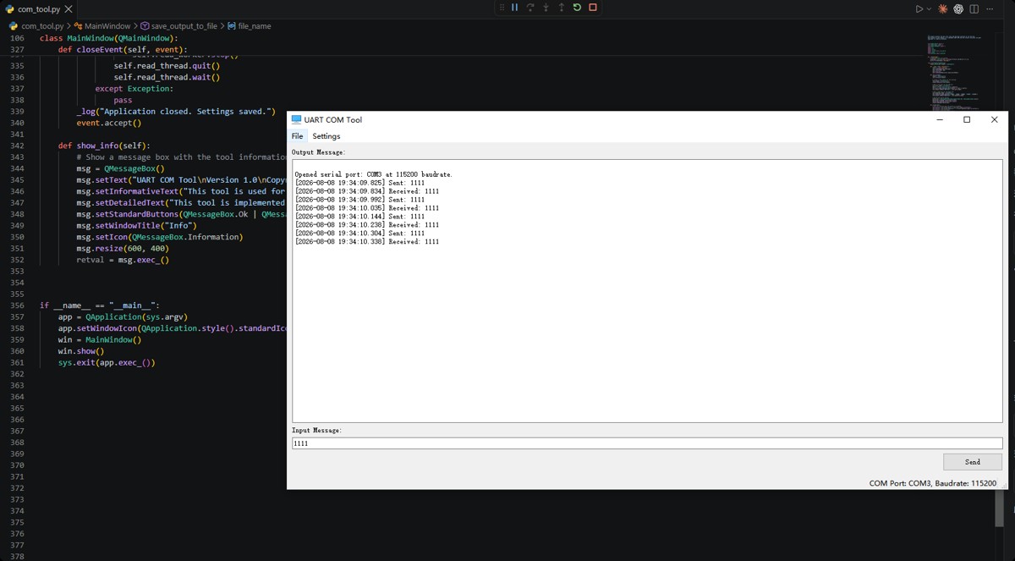1015x561 pixels.
Task: Grab the debug toolbar drag handle
Action: click(x=502, y=8)
